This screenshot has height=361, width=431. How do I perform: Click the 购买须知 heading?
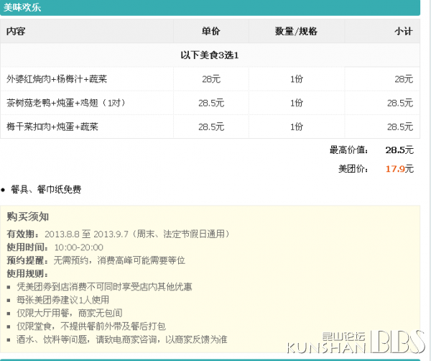click(x=28, y=217)
